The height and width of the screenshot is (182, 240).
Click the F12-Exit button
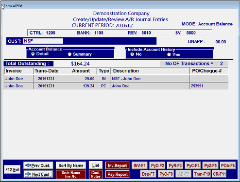pyautogui.click(x=12, y=169)
